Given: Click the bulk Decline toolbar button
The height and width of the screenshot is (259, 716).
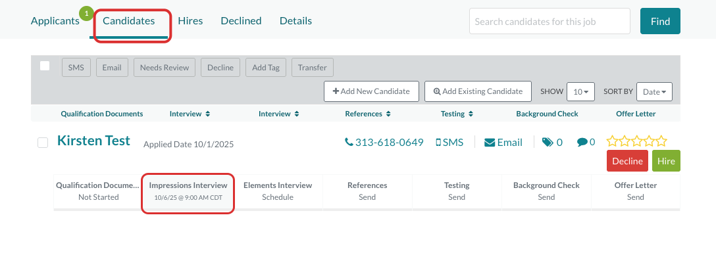Looking at the screenshot, I should pos(220,68).
